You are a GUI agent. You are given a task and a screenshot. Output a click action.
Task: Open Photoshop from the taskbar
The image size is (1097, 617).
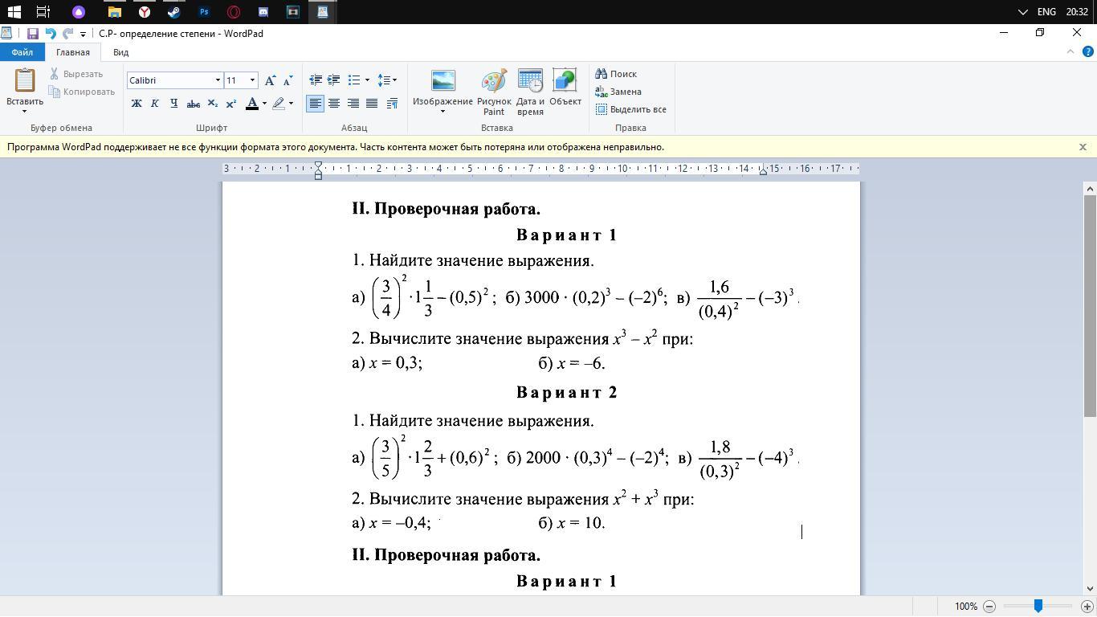(204, 12)
